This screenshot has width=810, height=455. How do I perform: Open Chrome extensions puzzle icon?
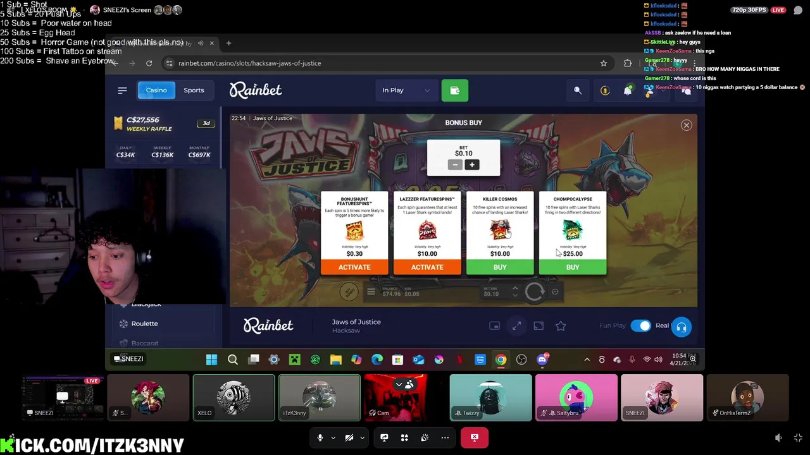pyautogui.click(x=627, y=63)
